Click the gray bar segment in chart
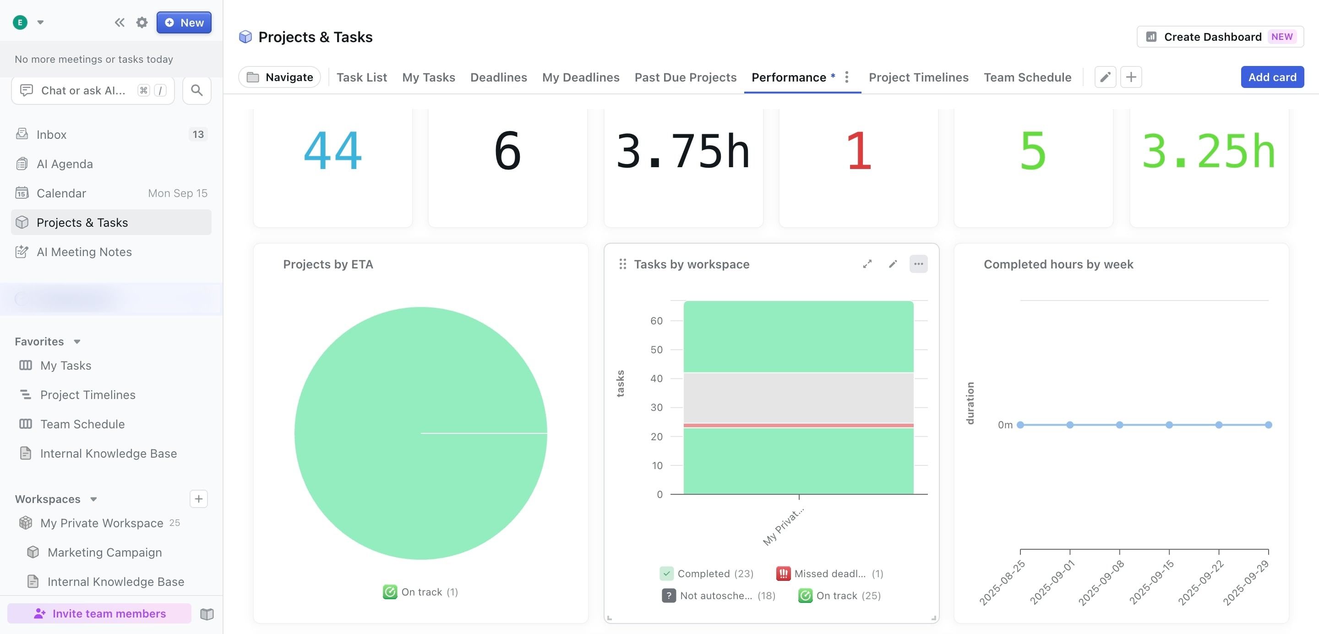Image resolution: width=1319 pixels, height=634 pixels. [798, 398]
